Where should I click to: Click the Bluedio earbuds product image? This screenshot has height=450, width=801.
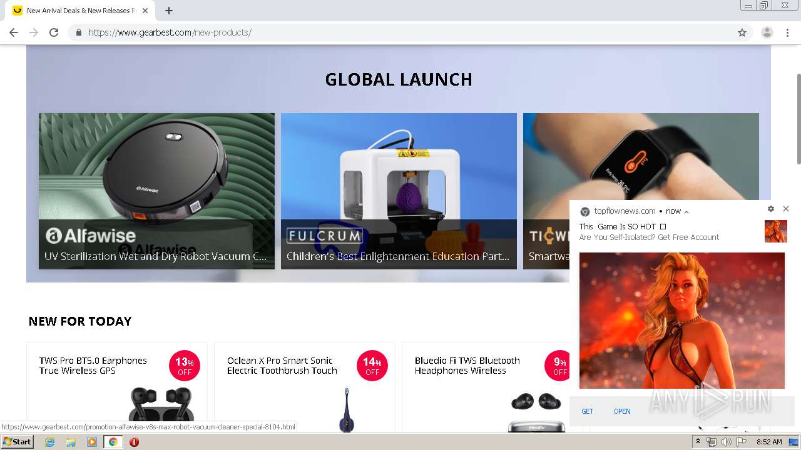(x=536, y=411)
